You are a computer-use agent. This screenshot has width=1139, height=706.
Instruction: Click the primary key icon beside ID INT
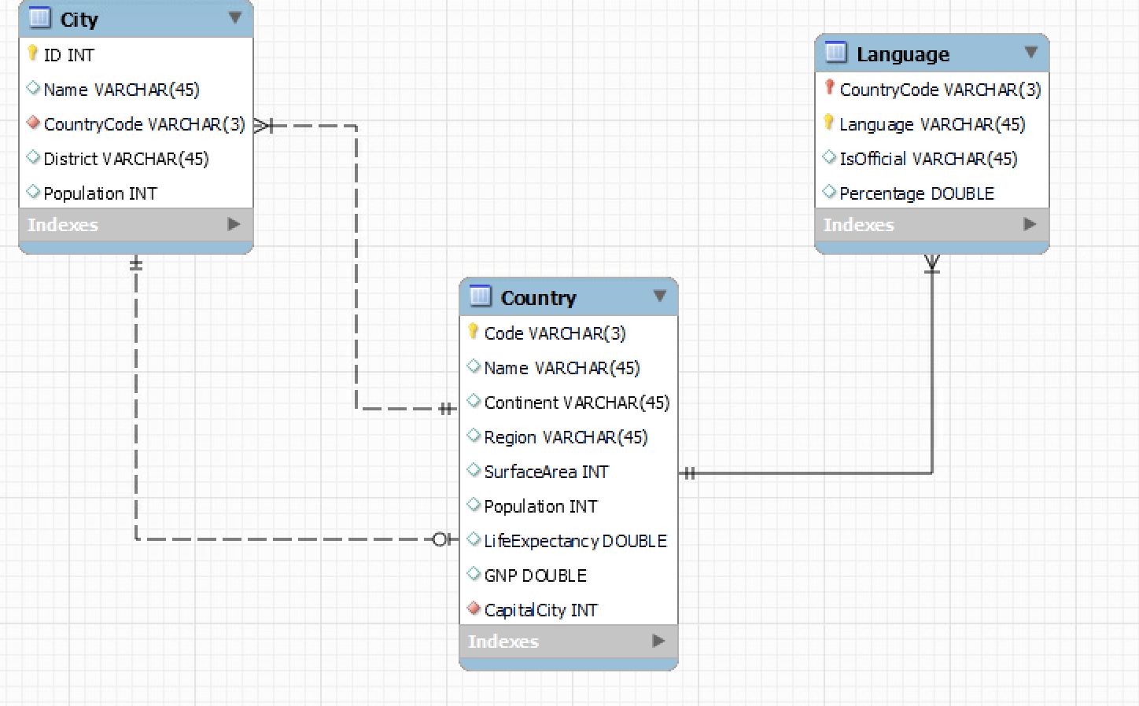pos(32,54)
